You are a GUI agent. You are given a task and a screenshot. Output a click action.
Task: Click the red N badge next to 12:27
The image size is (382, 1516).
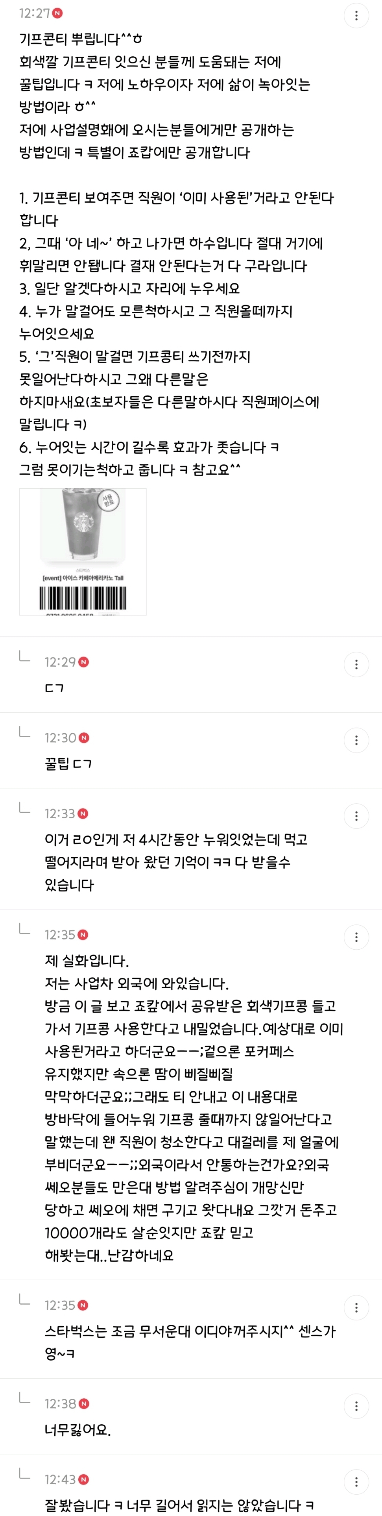point(58,13)
